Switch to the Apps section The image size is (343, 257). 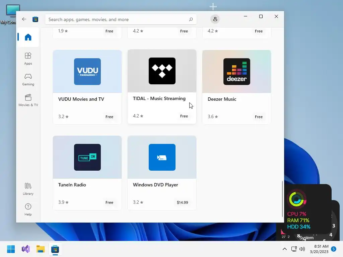(28, 59)
